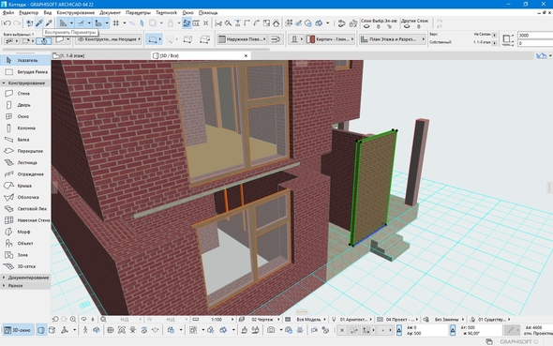Expand the Документирование toolbox section
This screenshot has width=553, height=346.
coord(25,278)
